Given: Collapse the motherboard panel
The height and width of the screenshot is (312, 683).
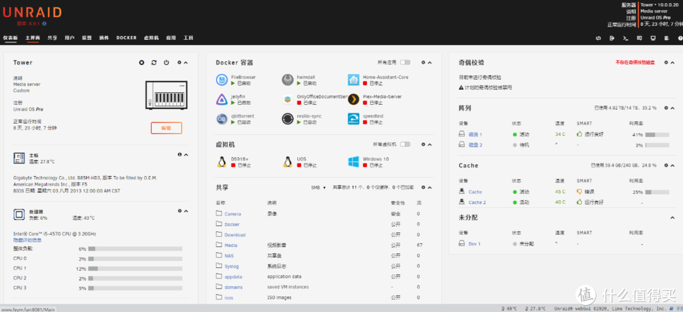Looking at the screenshot, I should point(186,155).
